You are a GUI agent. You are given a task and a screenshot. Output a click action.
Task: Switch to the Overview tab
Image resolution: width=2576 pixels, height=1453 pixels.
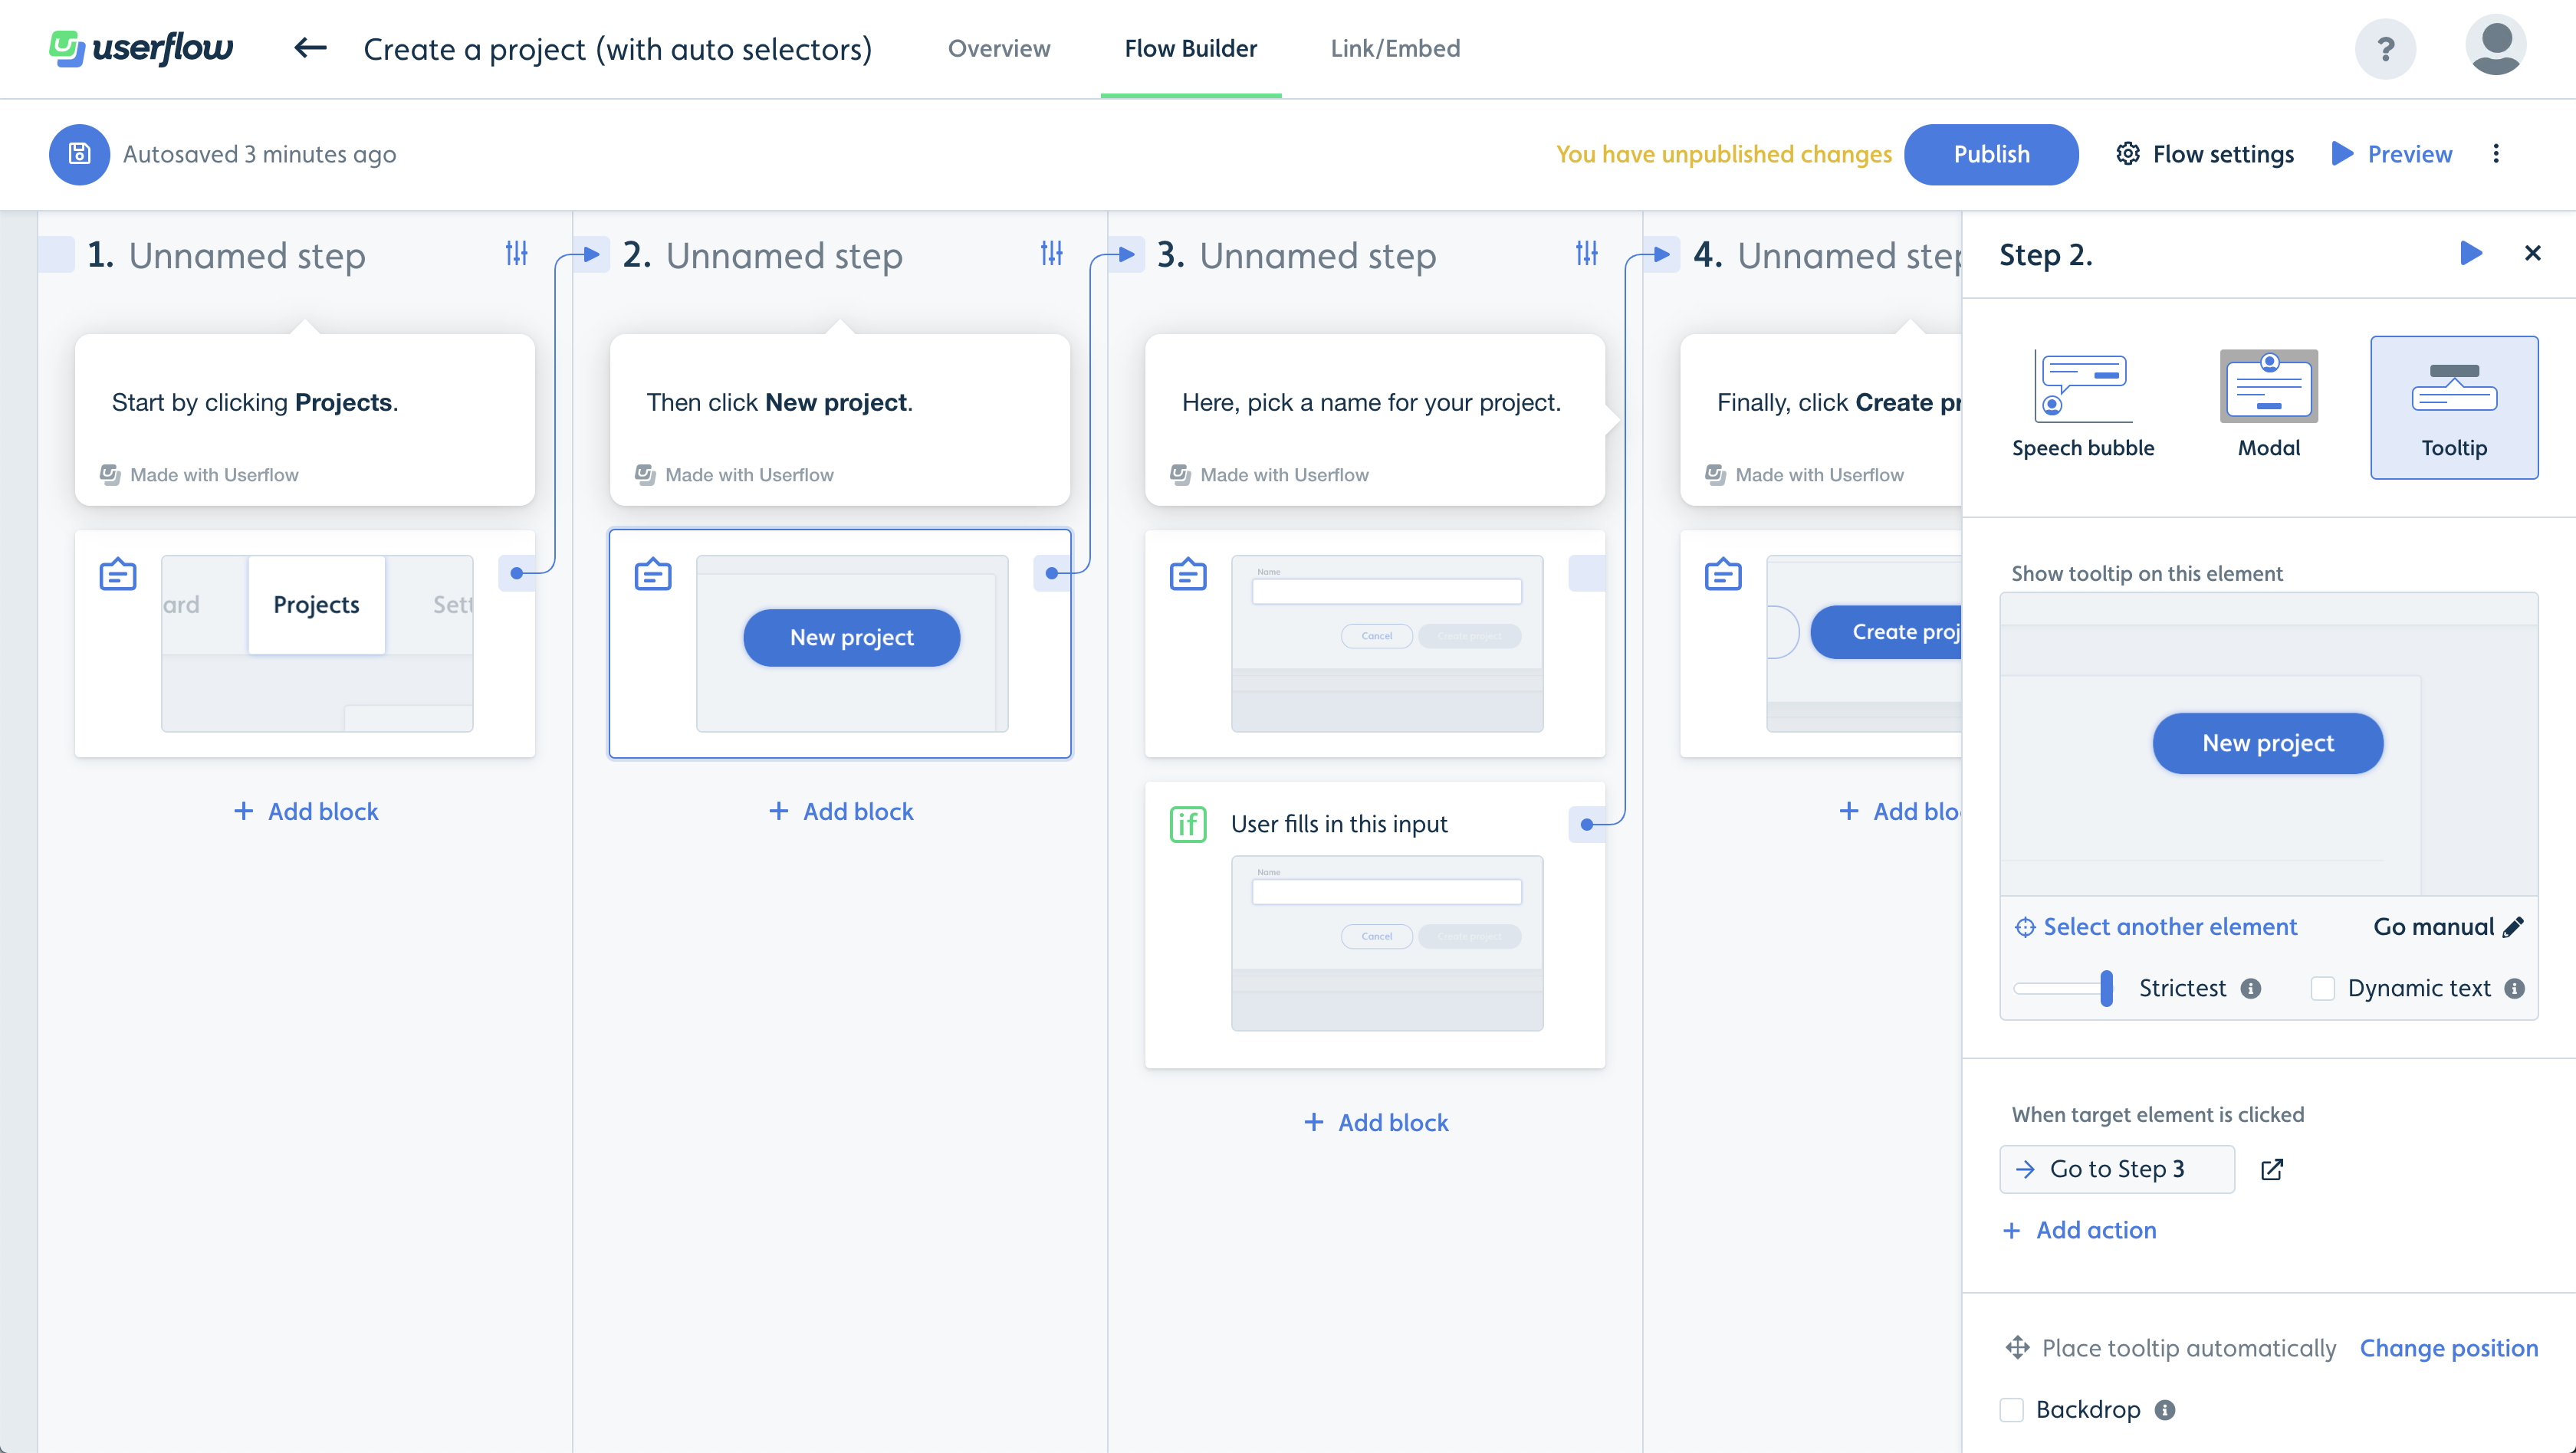pyautogui.click(x=999, y=48)
